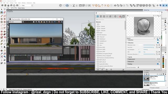
Task: Select the Aluminum_Anodized_DarkGrey material
Action: pos(106,58)
